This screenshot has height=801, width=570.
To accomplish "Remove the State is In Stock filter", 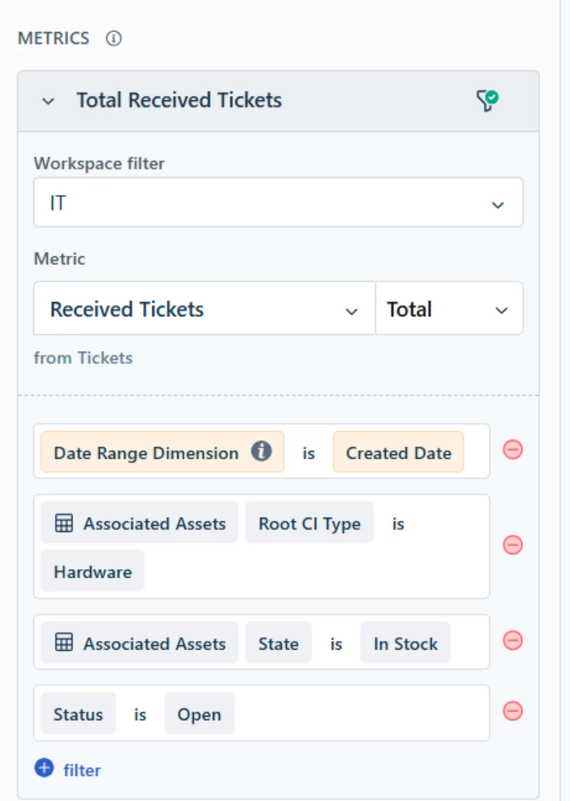I will click(x=513, y=641).
